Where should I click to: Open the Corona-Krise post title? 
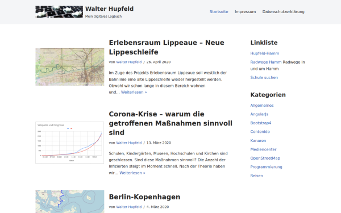coord(170,123)
